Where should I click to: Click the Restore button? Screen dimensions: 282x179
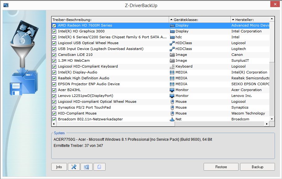[221, 167]
